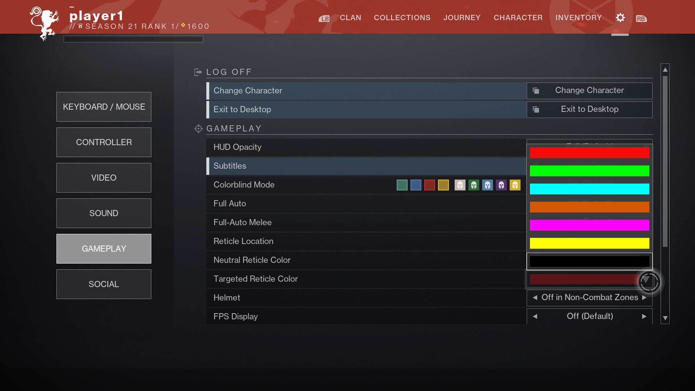Select the second skull colorblind mode icon
This screenshot has width=695, height=391.
coord(474,185)
